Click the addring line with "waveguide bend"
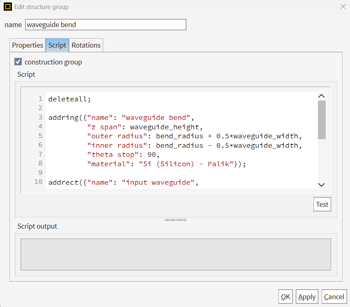350x307 pixels. coord(121,117)
